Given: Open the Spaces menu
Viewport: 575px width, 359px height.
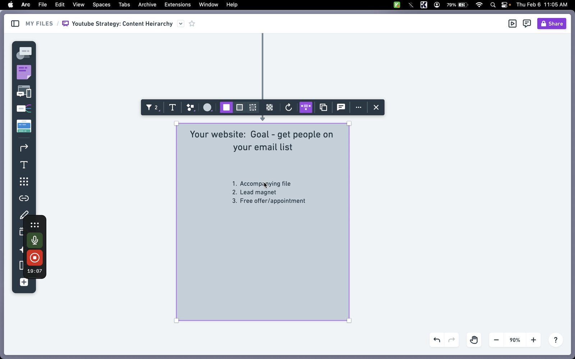Looking at the screenshot, I should [x=101, y=5].
